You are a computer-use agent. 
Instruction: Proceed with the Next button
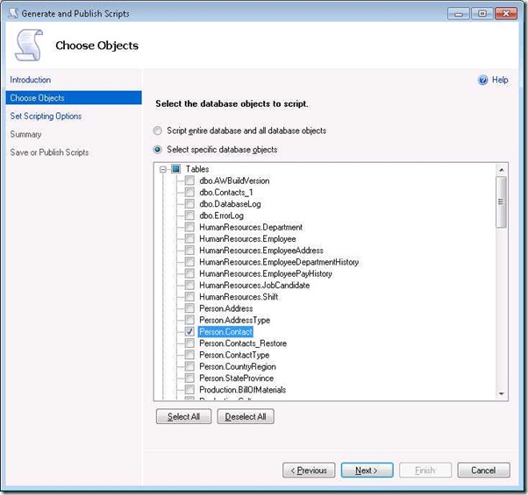click(367, 470)
